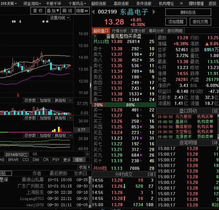Switch to 超级盘口 tab
Viewport: 219px width, 210px height.
point(101,31)
